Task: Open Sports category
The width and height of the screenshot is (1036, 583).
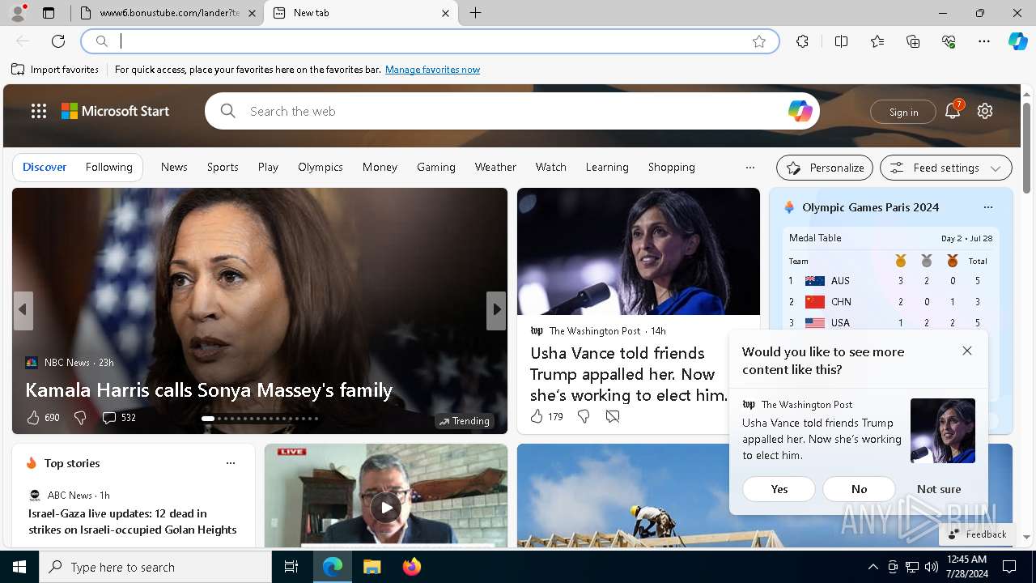Action: [223, 167]
